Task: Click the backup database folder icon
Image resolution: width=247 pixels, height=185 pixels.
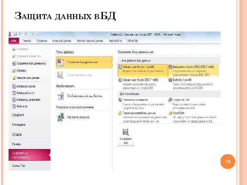Action: tap(120, 113)
